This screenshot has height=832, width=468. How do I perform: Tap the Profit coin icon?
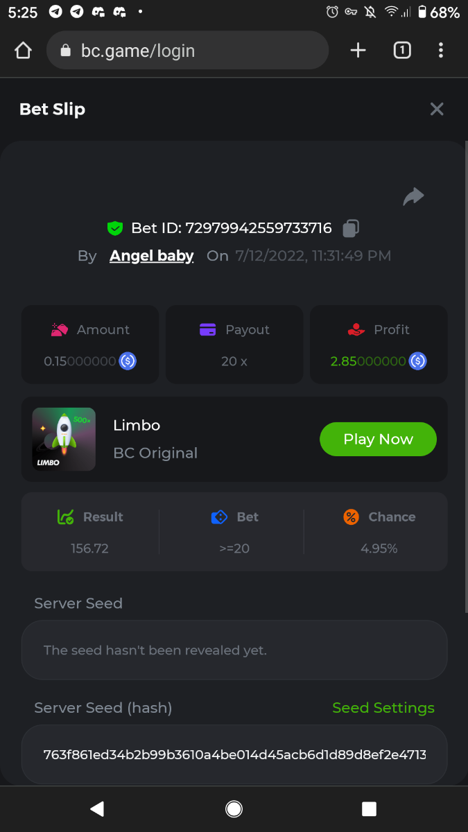click(417, 361)
